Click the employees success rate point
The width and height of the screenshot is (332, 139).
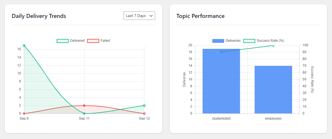273,45
